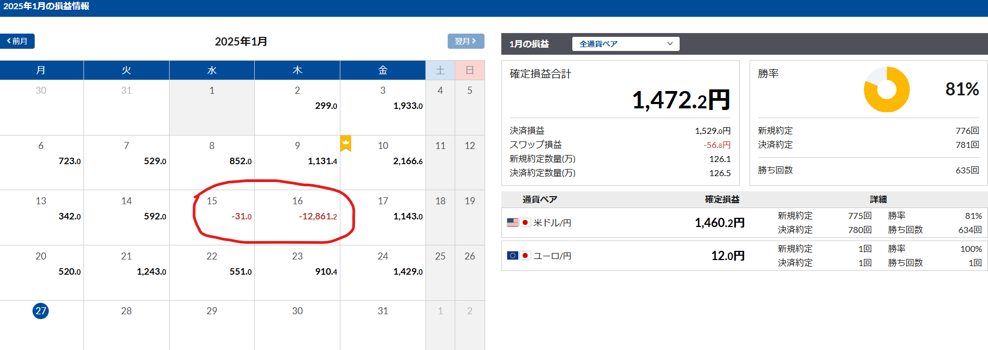Click the crown icon on January 9
The image size is (988, 350).
click(x=345, y=143)
